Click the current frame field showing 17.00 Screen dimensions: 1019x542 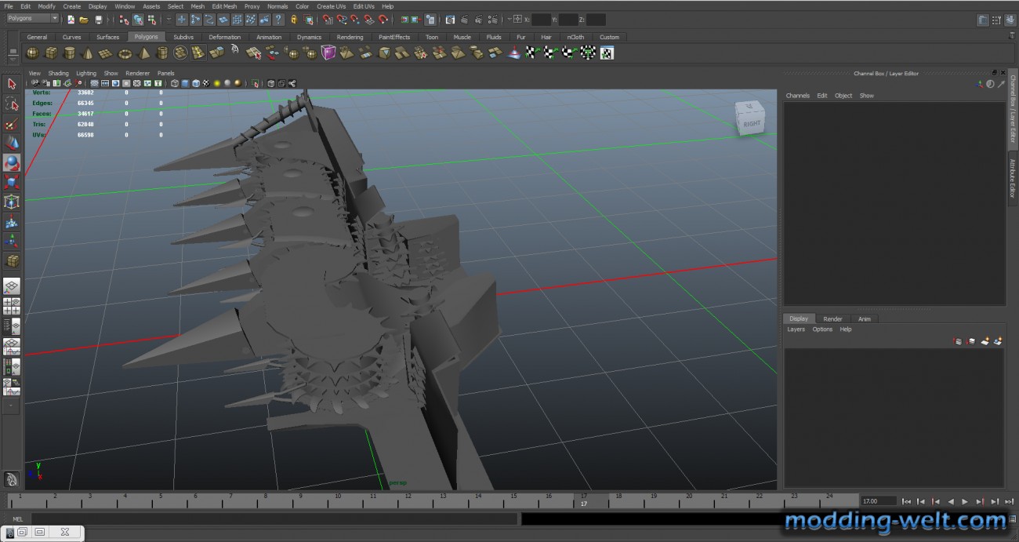click(x=878, y=501)
